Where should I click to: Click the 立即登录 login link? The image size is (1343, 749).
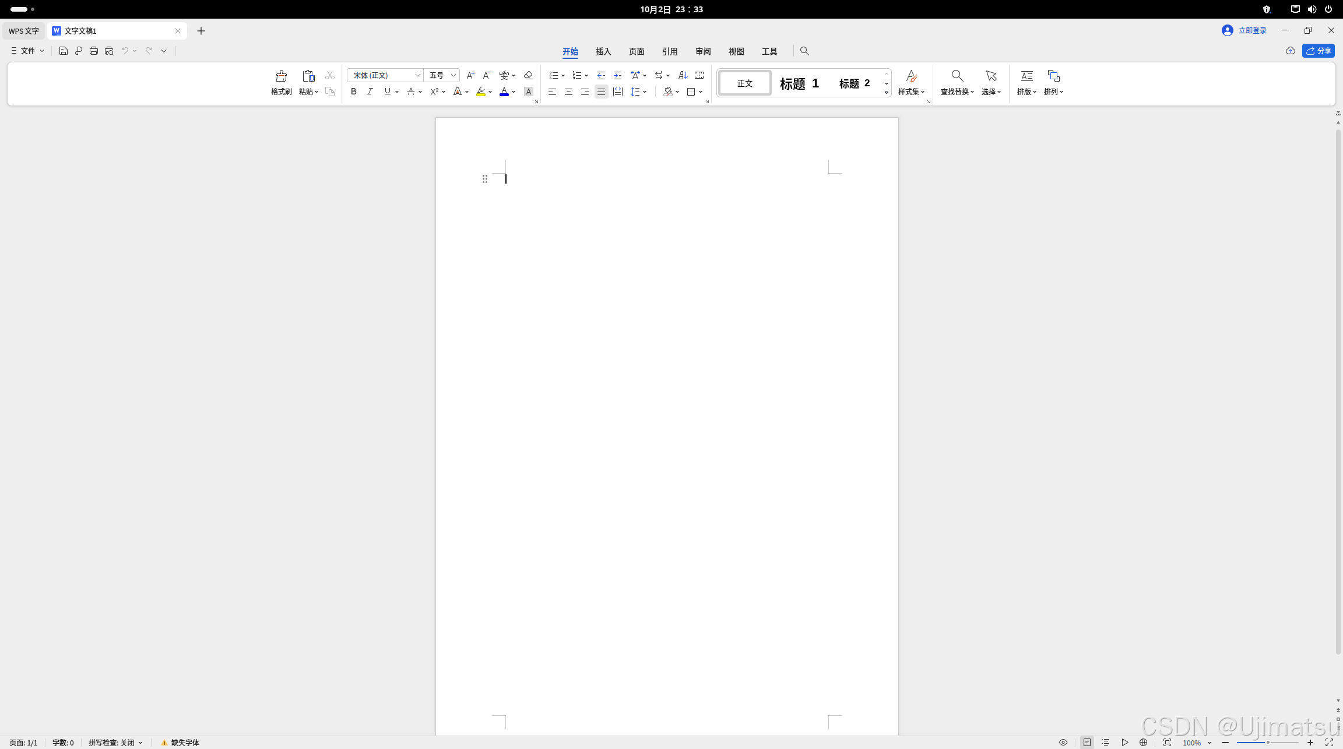tap(1252, 30)
